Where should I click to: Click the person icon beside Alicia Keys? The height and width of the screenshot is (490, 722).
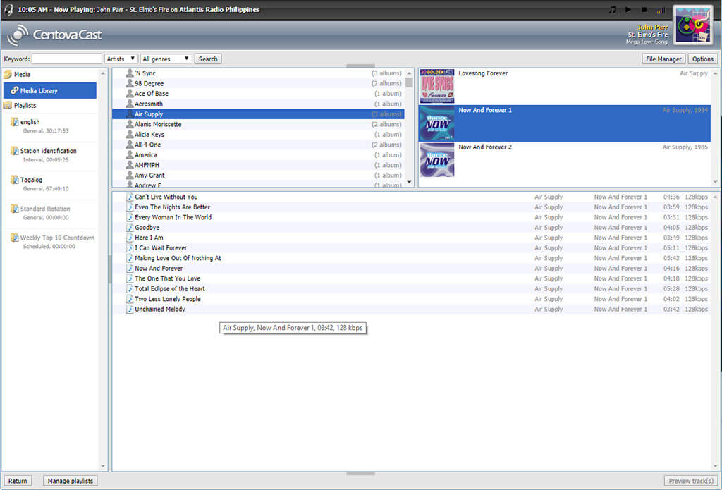(130, 135)
